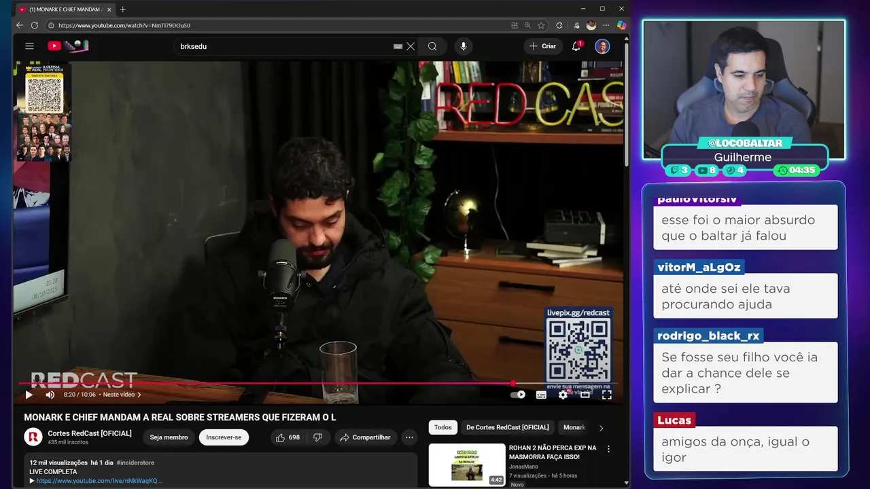Open more actions ellipsis under video
The image size is (870, 489).
tap(409, 437)
